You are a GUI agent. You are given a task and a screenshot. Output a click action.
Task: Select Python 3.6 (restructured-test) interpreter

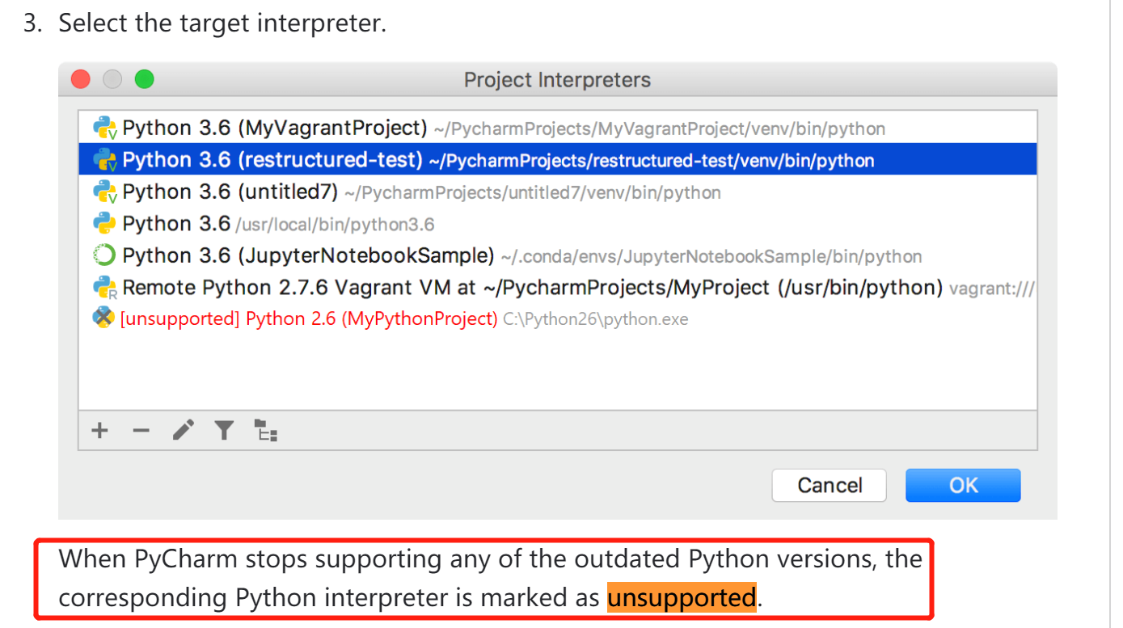point(558,160)
